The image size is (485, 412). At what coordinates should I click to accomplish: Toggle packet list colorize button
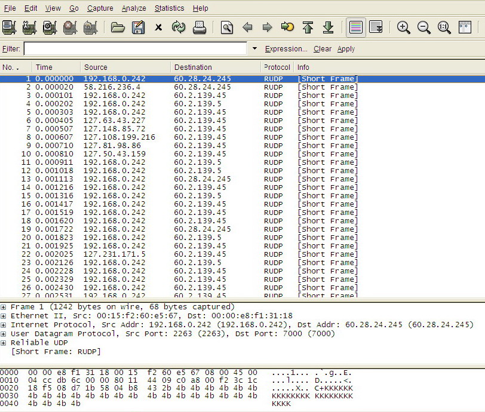coord(355,27)
